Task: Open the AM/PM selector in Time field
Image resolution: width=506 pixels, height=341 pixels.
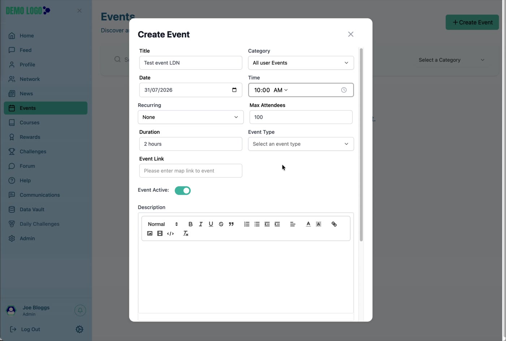Action: coord(280,90)
